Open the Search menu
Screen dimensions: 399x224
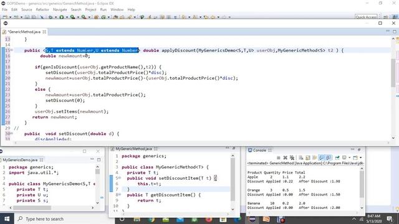tap(76, 10)
